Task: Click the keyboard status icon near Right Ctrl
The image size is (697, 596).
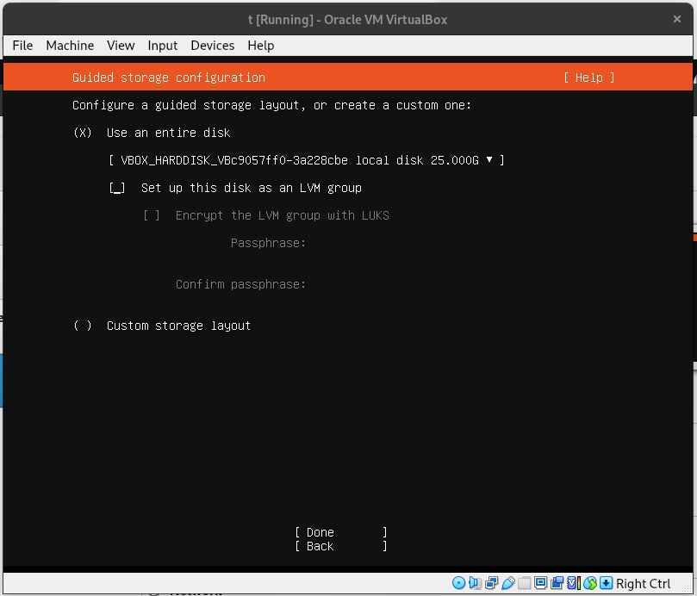Action: [x=605, y=583]
